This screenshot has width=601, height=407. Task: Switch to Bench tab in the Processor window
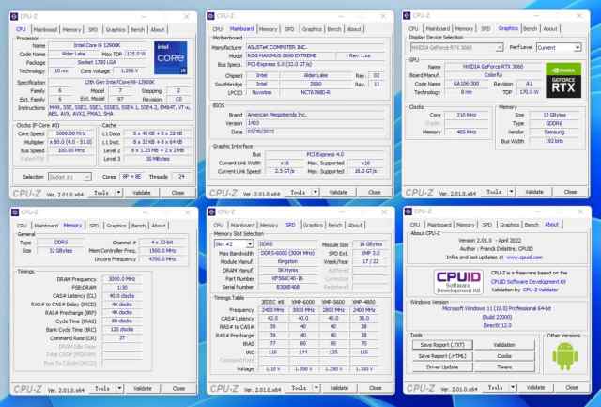tap(138, 29)
